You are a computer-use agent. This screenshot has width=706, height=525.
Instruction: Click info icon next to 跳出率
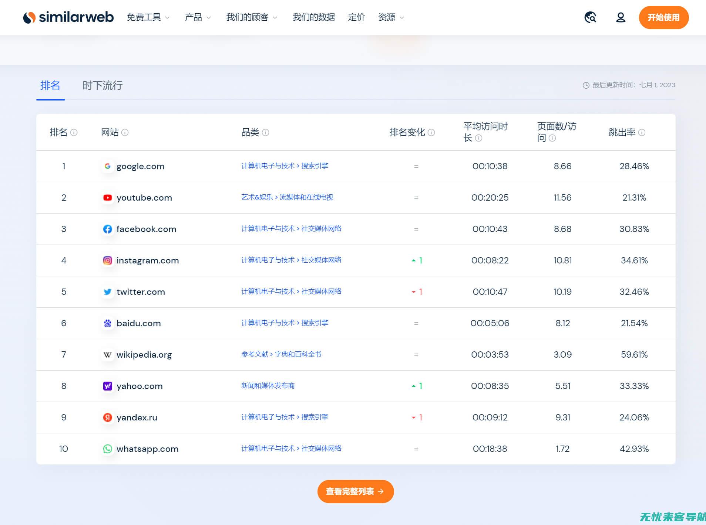[642, 132]
